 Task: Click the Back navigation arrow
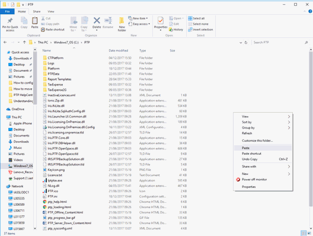pyautogui.click(x=5, y=42)
